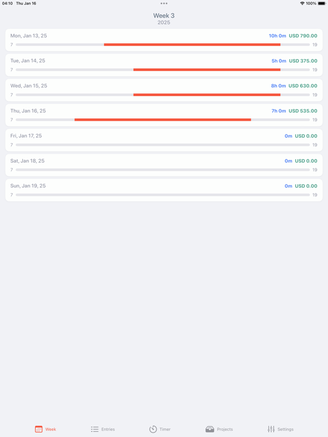Tap the three-dot multitasking icon at top
Viewport: 328px width, 437px height.
coord(164,3)
